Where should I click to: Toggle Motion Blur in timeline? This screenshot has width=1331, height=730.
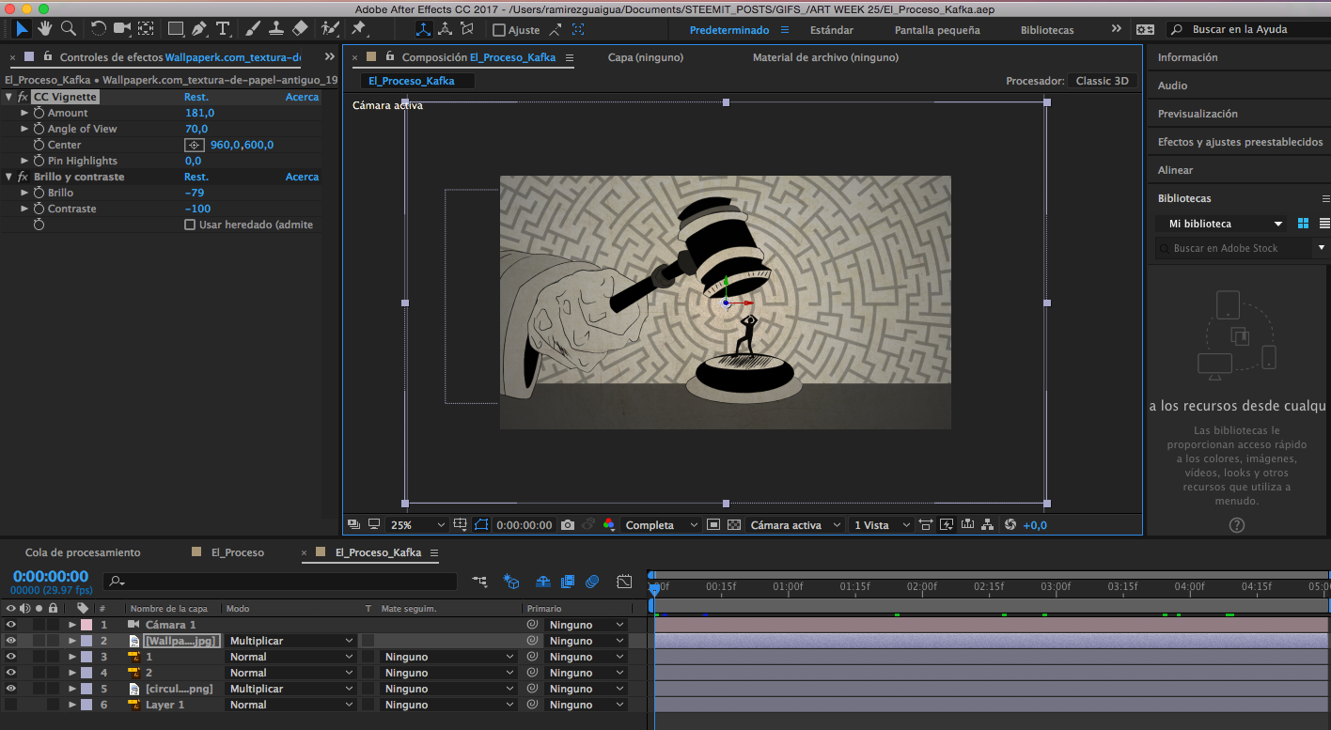(x=592, y=582)
